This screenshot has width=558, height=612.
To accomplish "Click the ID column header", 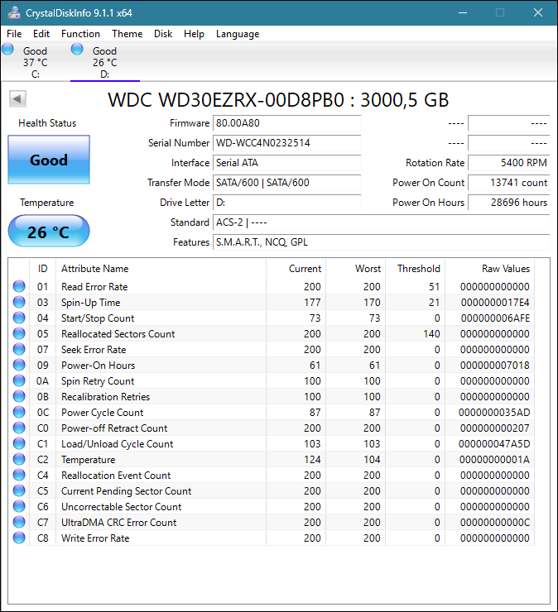I will pyautogui.click(x=42, y=269).
